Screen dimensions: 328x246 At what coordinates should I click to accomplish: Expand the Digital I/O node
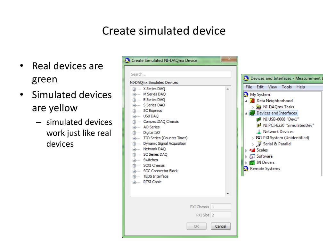click(x=134, y=133)
